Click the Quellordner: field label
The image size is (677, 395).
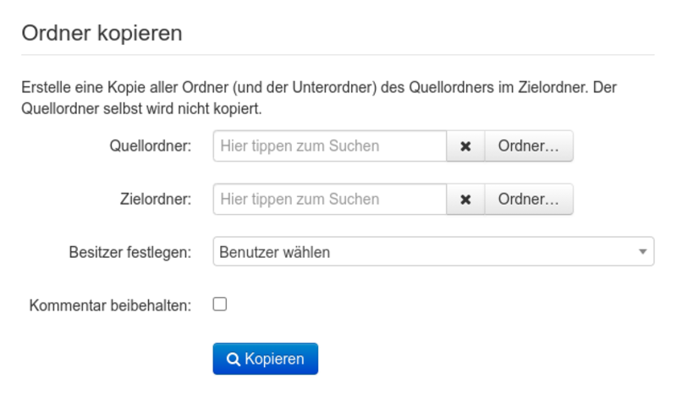coord(151,146)
